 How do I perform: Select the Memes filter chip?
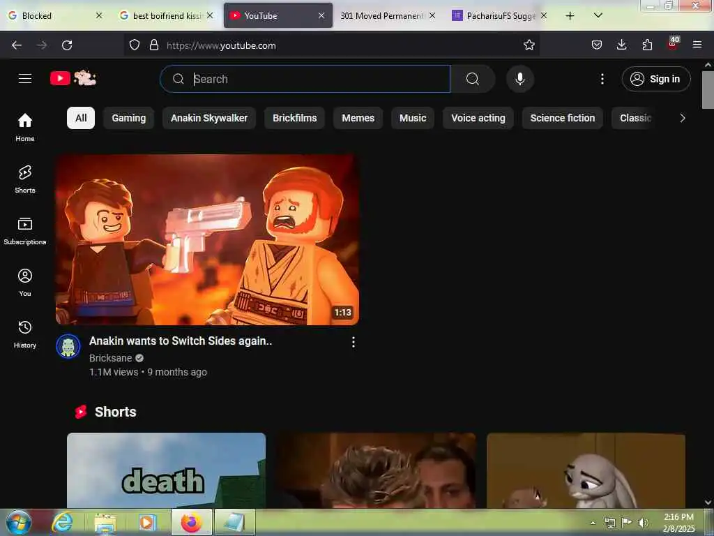coord(358,118)
